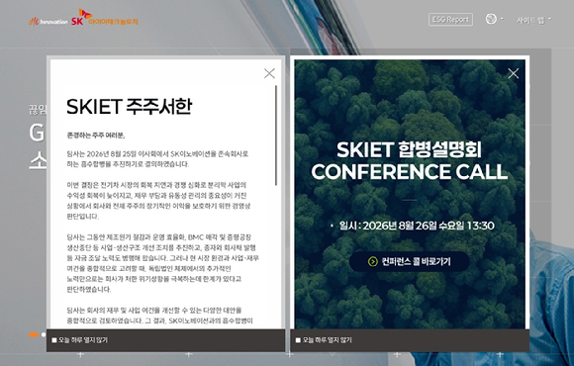Screen dimensions: 574x366
Task: Close the SKIET 주주서한 popup
Action: (x=269, y=73)
